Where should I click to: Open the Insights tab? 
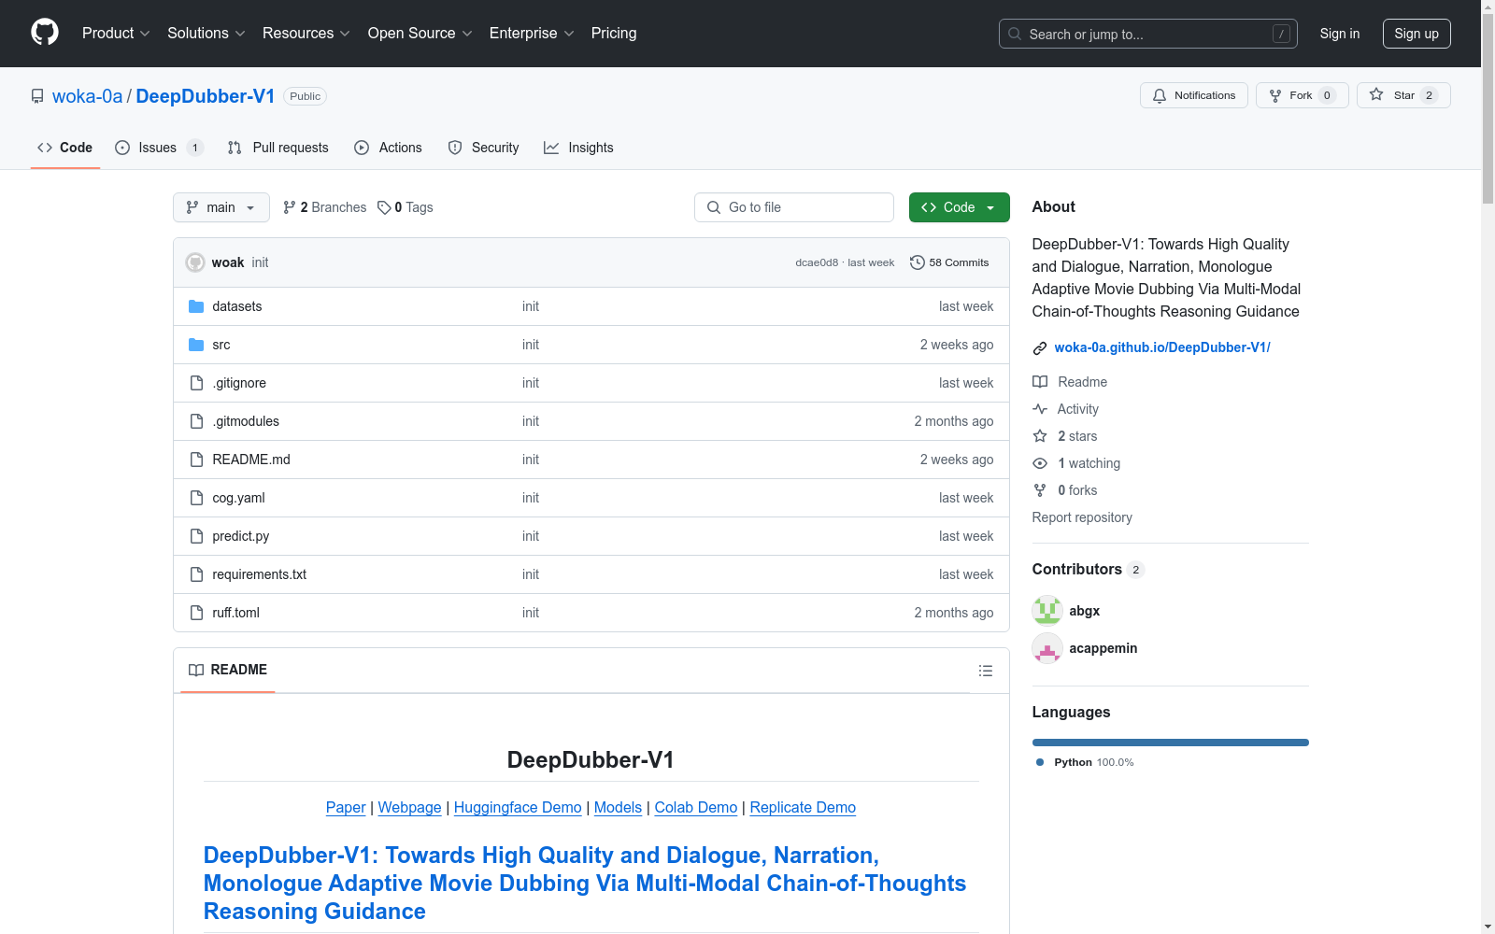click(x=579, y=148)
